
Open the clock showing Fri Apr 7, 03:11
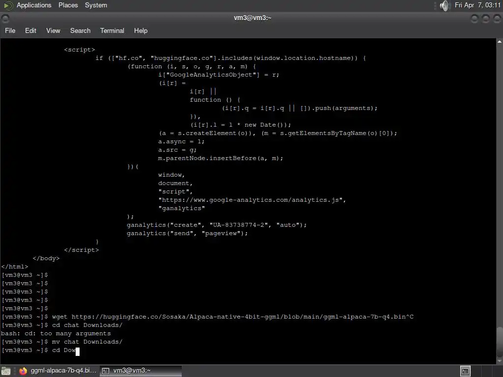477,5
